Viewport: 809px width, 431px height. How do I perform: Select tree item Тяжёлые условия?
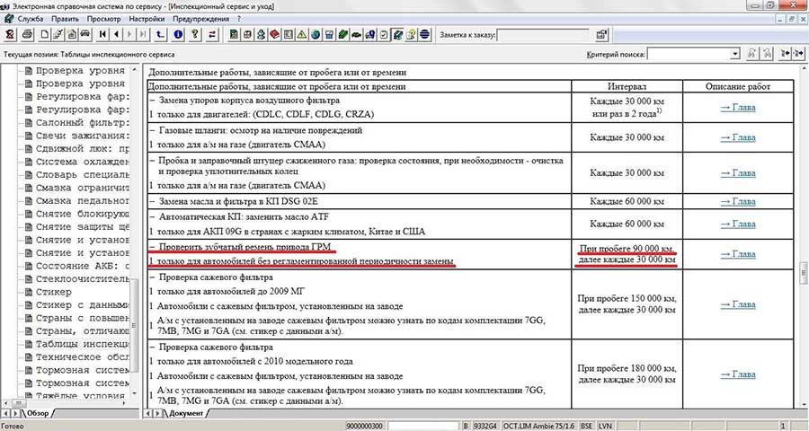coord(80,395)
